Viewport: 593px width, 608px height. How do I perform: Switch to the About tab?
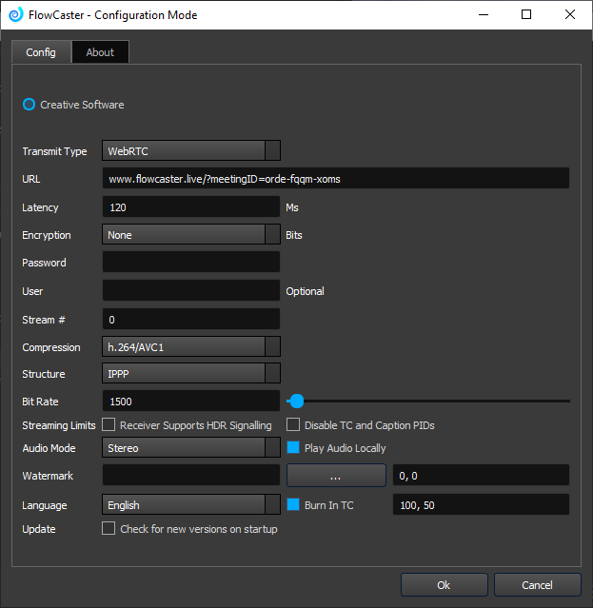pyautogui.click(x=100, y=52)
